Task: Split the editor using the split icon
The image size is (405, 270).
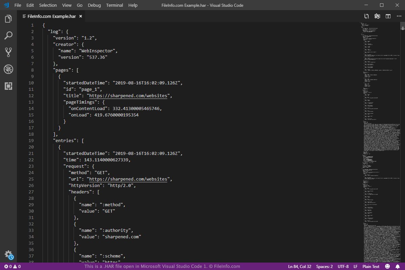Action: [x=388, y=16]
